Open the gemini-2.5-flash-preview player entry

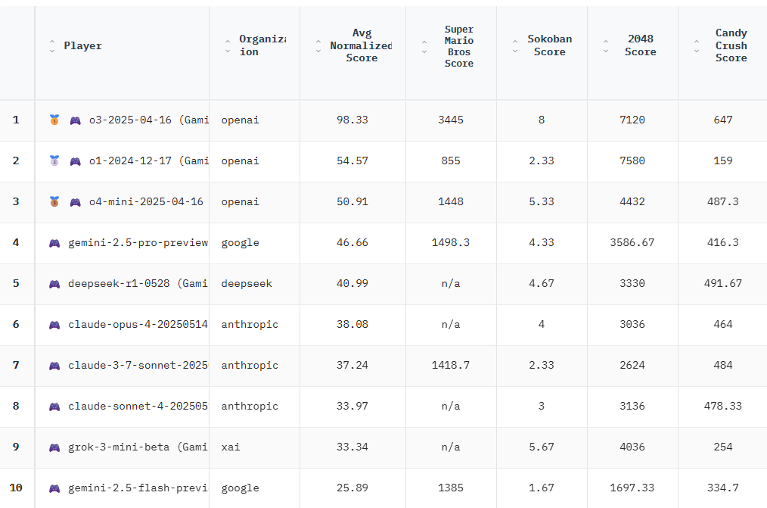[x=138, y=488]
